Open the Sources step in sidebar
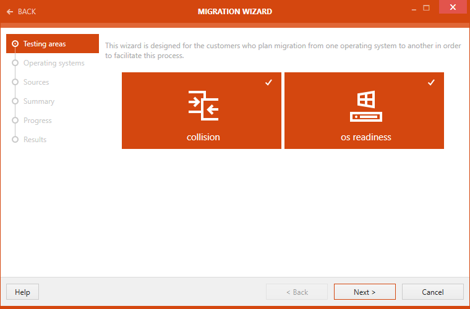The image size is (470, 309). tap(36, 82)
